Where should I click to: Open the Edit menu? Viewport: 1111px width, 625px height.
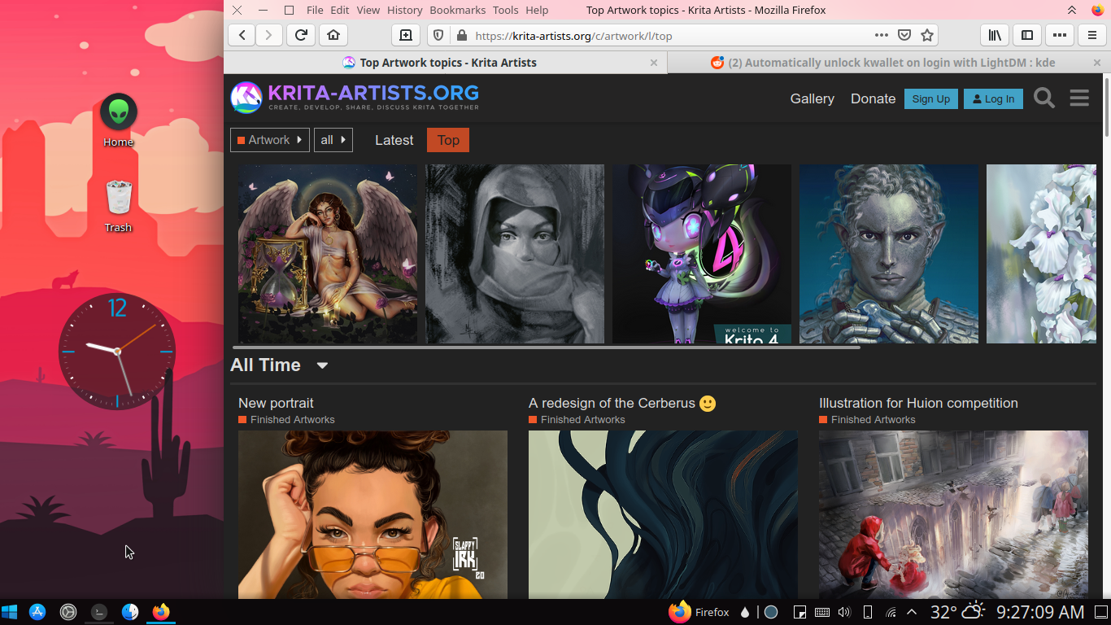coord(340,10)
